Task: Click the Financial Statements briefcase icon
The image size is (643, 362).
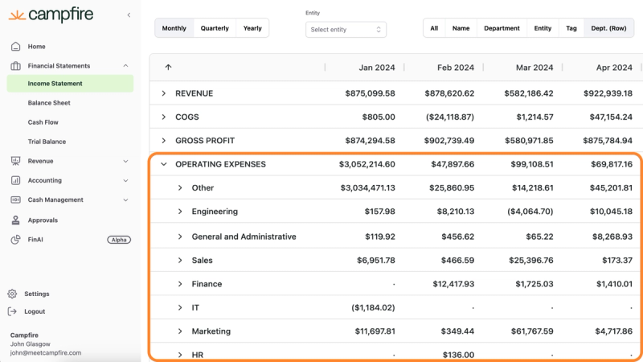Action: (15, 66)
